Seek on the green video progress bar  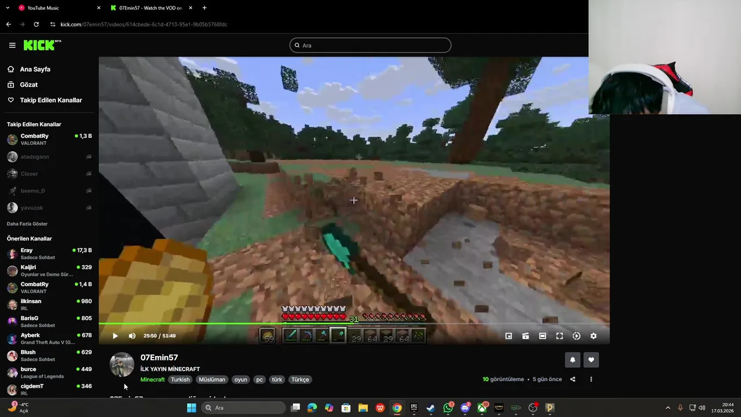(354, 324)
